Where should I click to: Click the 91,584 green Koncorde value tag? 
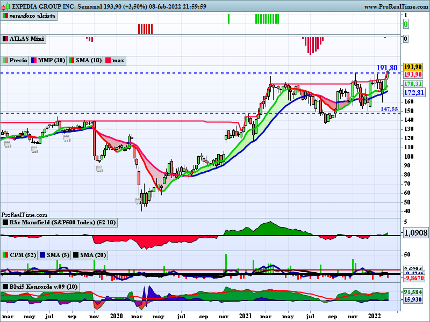pyautogui.click(x=413, y=292)
